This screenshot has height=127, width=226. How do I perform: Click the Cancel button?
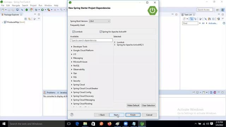[x=149, y=115]
